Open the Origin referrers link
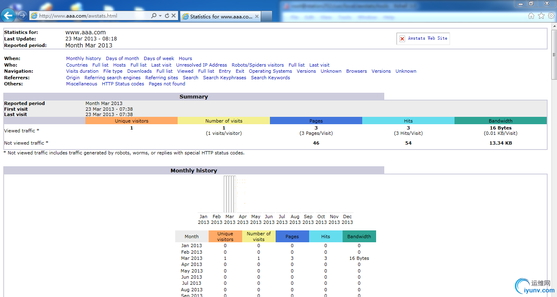Viewport: 557px width, 297px height. [73, 78]
